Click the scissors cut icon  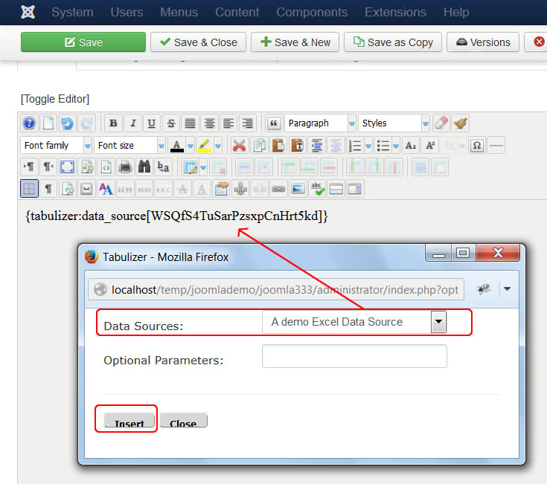point(239,145)
